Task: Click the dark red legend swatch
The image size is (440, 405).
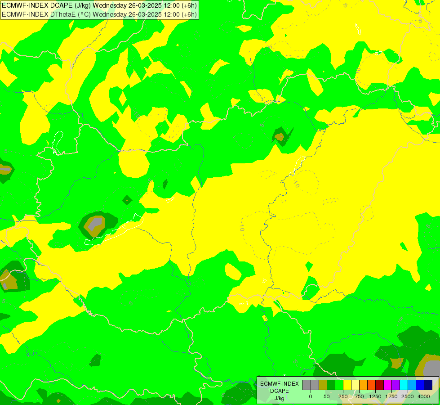Action: tap(380, 385)
